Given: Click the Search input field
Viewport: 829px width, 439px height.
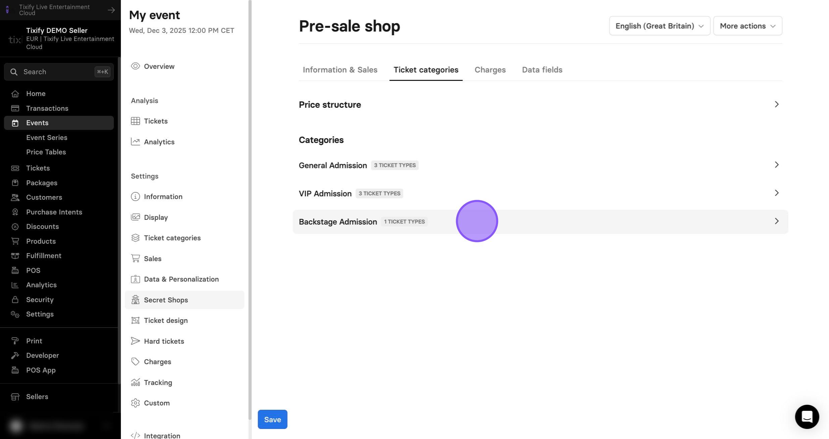Looking at the screenshot, I should coord(59,72).
